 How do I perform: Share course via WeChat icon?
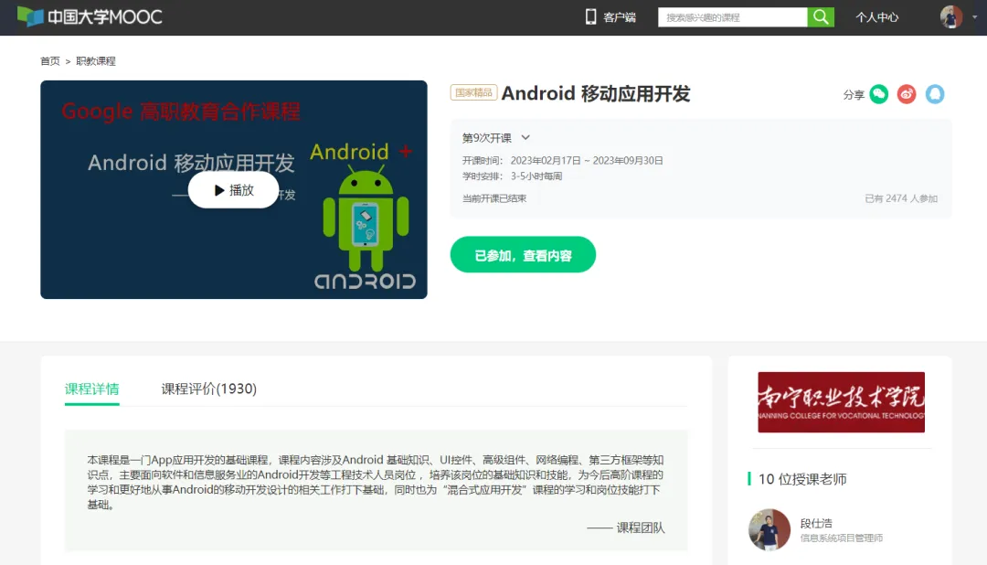879,94
